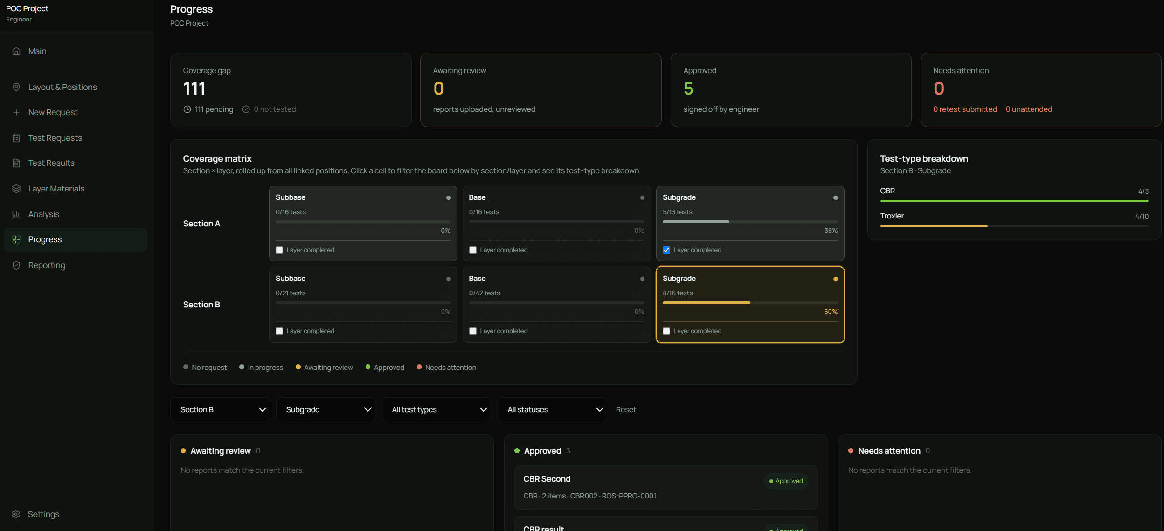Click the green dot beside Approved column header

[517, 451]
